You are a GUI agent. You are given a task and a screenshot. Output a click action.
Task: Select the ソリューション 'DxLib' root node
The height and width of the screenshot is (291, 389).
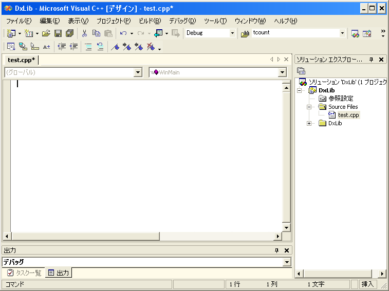click(347, 82)
